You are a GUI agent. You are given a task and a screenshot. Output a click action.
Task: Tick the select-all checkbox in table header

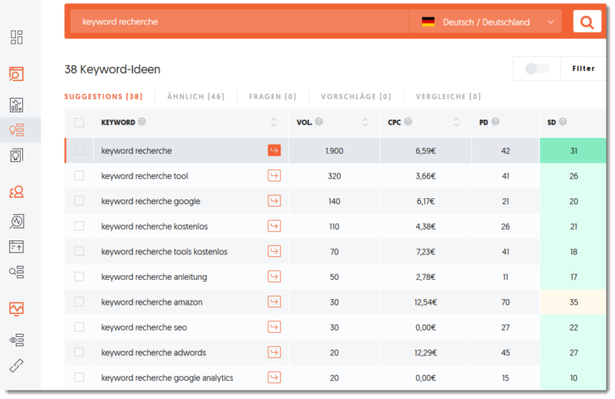point(79,122)
